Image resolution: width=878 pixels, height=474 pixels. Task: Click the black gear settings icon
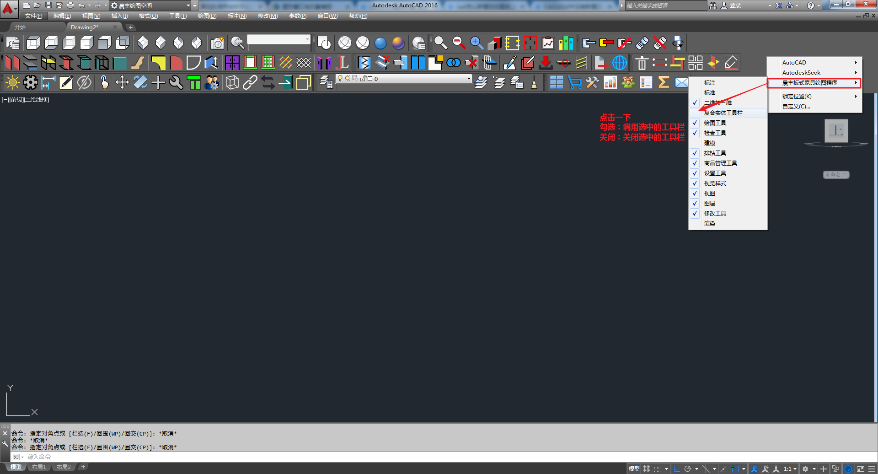coord(30,82)
